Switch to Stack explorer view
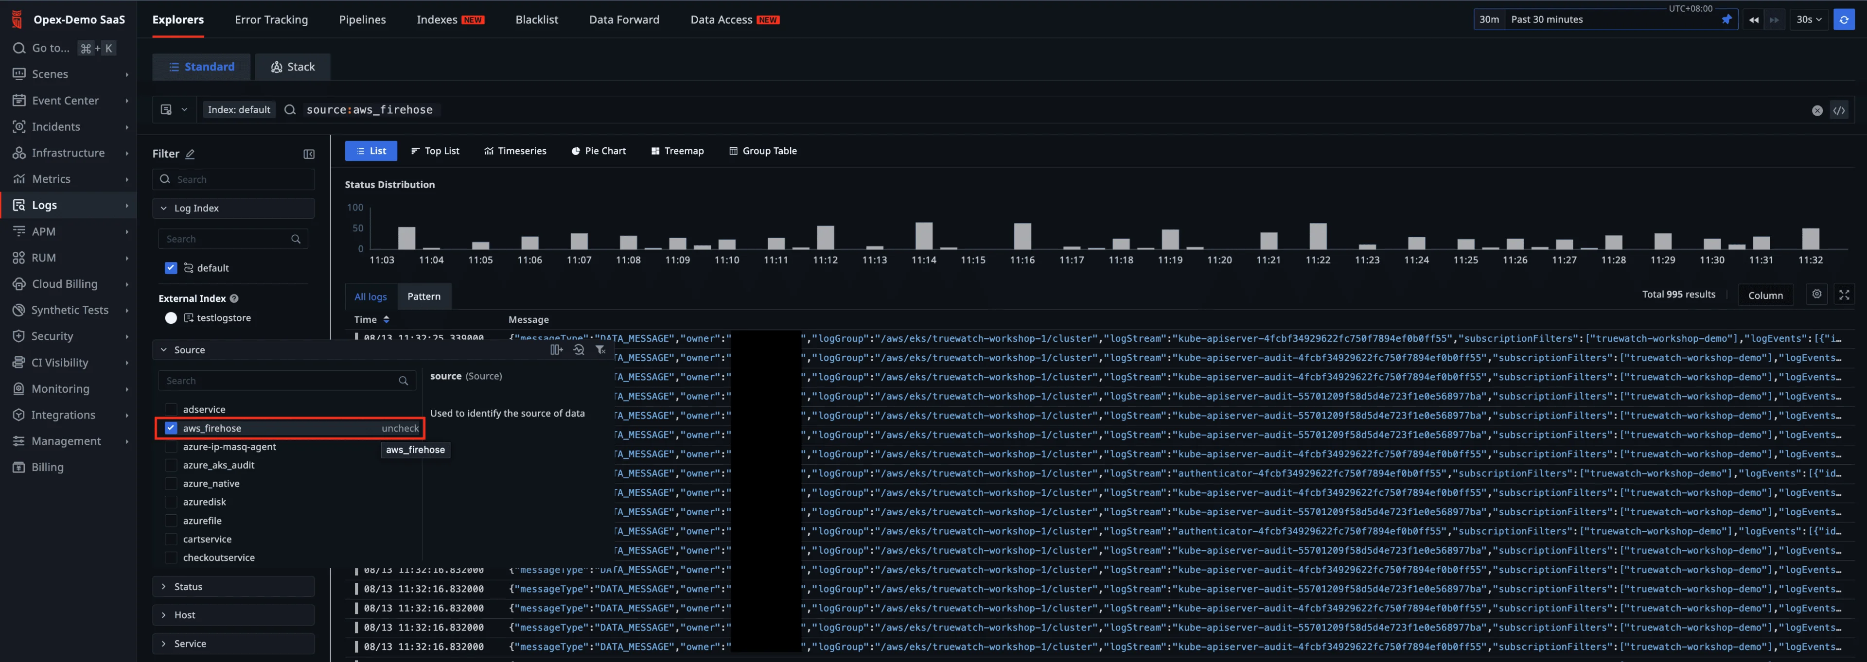1867x662 pixels. (x=293, y=67)
